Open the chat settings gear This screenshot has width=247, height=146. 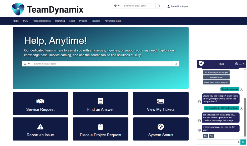coord(236,64)
